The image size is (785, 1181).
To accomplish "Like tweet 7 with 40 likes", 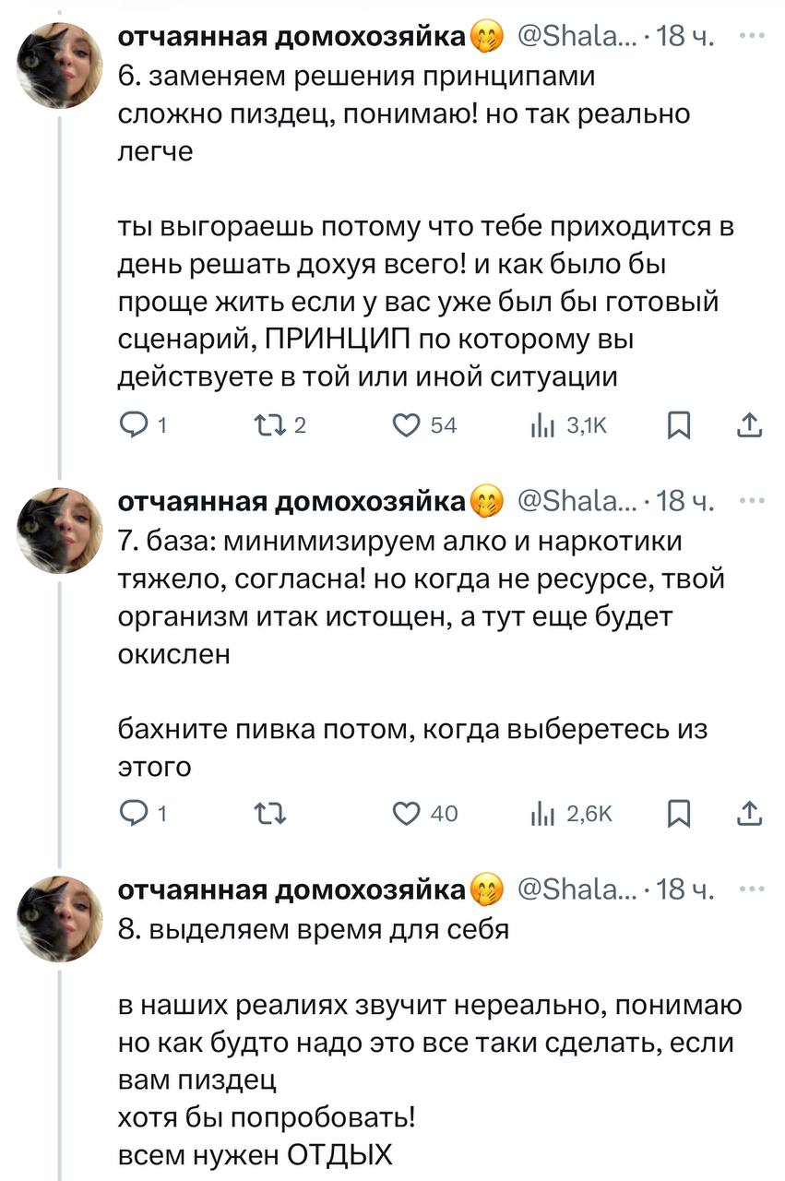I will (407, 814).
